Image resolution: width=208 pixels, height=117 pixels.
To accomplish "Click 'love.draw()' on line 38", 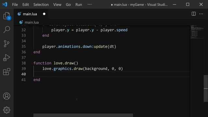I will pyautogui.click(x=66, y=63).
